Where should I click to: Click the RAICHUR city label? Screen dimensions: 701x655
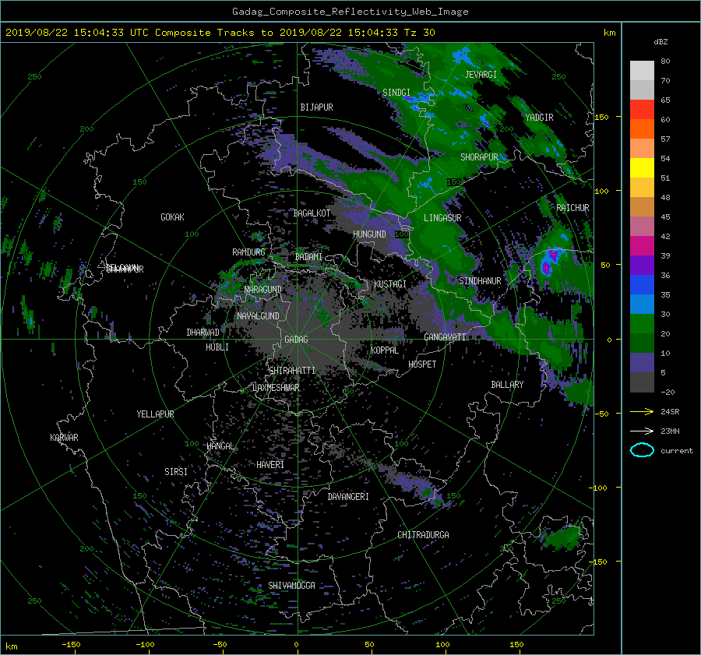coord(572,208)
